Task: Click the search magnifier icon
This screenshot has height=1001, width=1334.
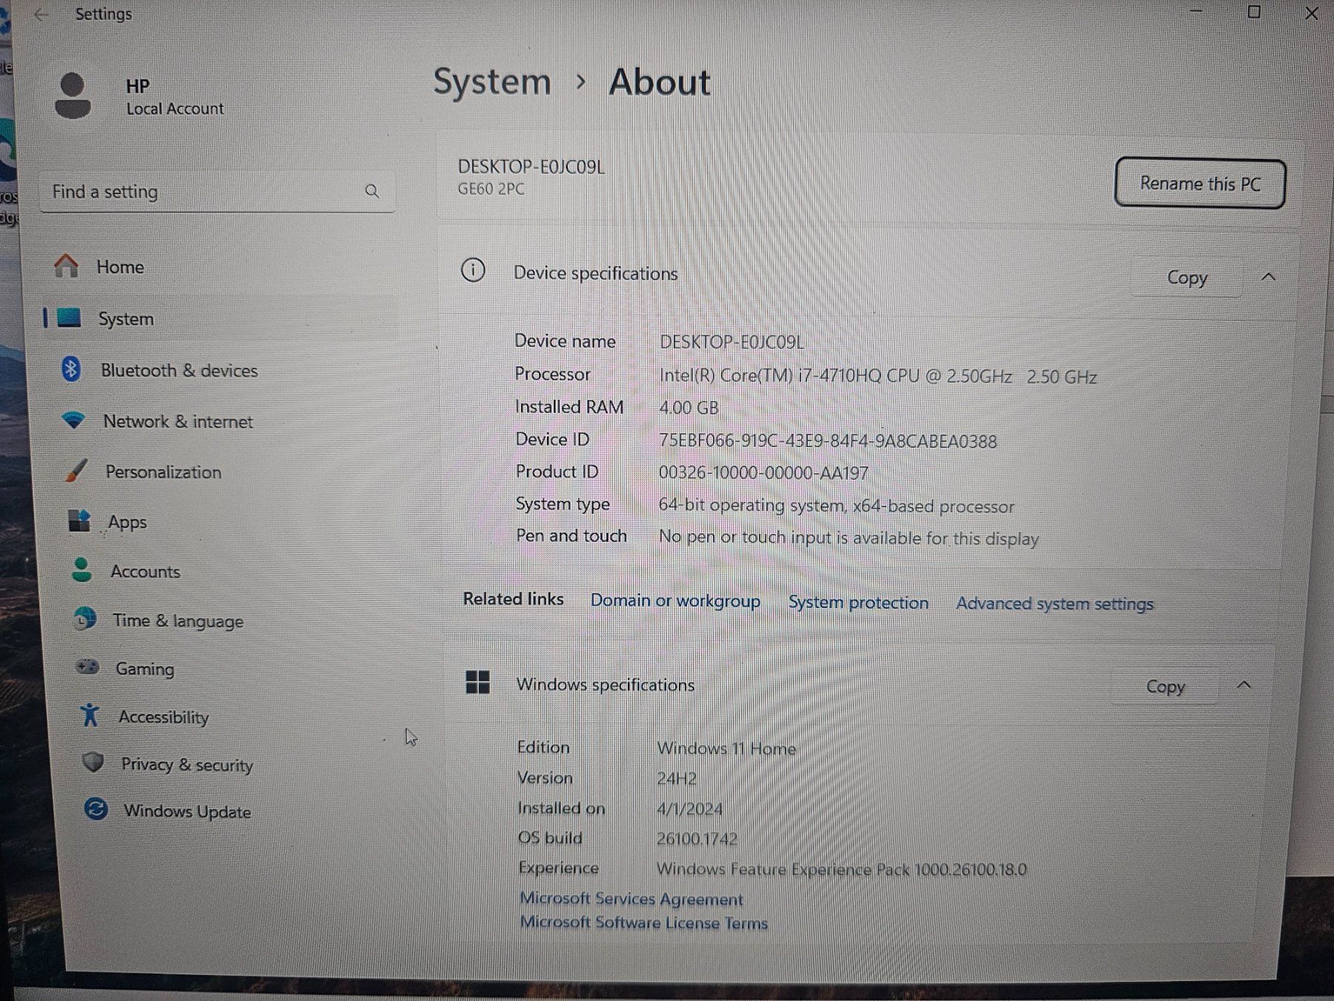Action: click(372, 191)
